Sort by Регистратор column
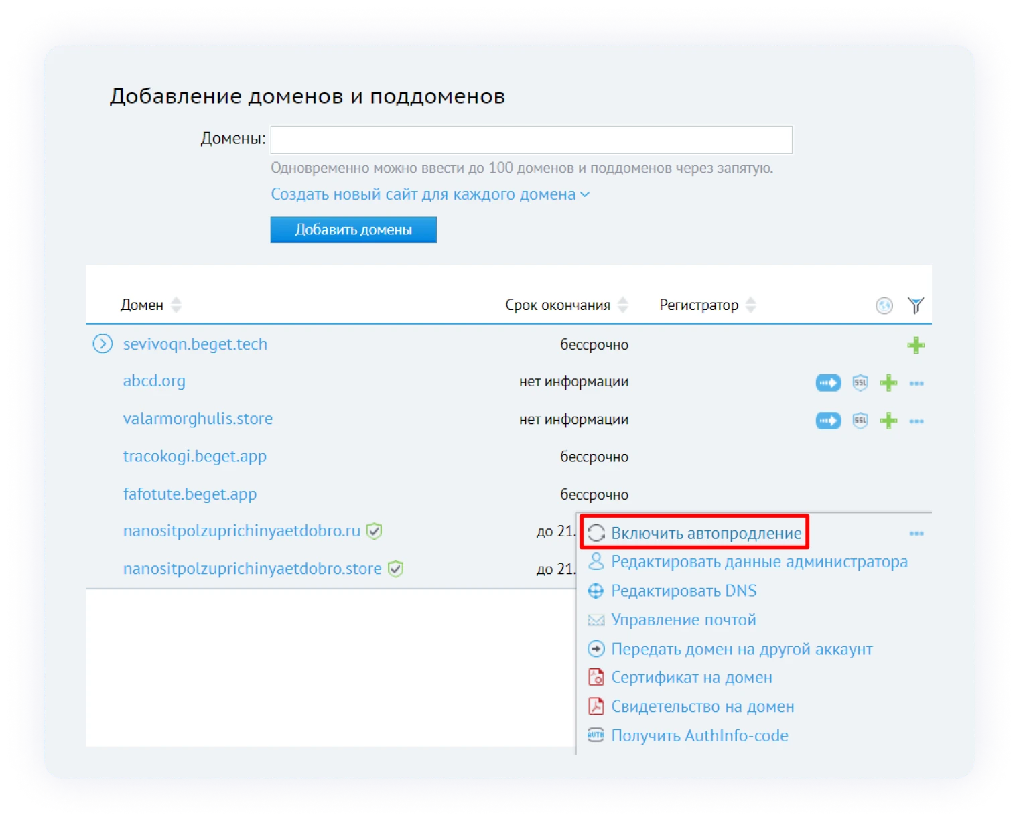Viewport: 1019px width, 823px height. (x=750, y=305)
